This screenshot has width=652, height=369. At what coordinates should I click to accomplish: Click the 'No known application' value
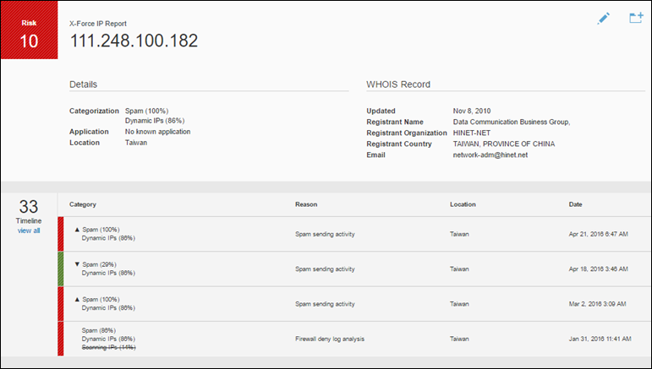coord(157,132)
